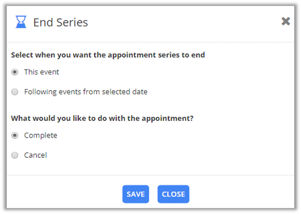Click the "End Series" title text
Screen dimensions: 301x214
(60, 22)
